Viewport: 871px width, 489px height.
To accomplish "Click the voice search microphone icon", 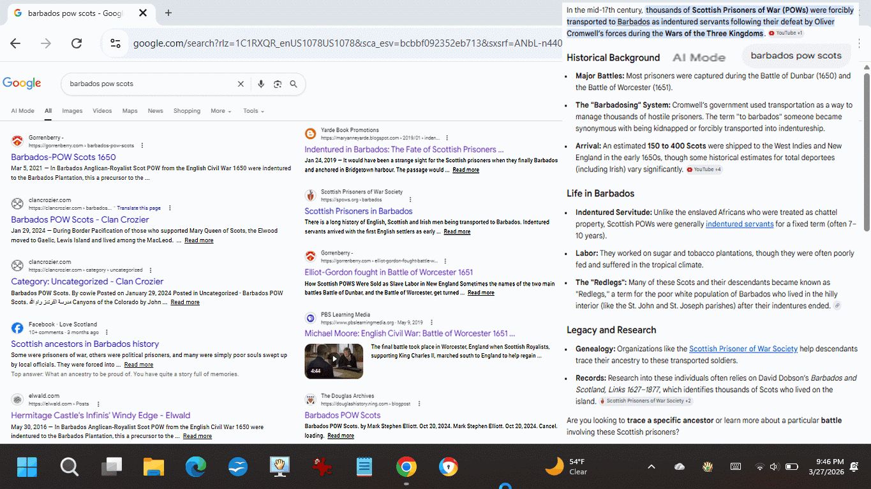I will pyautogui.click(x=261, y=84).
